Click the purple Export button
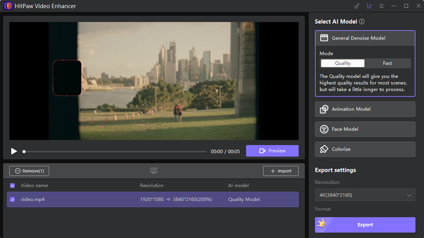424x238 pixels. coord(365,225)
